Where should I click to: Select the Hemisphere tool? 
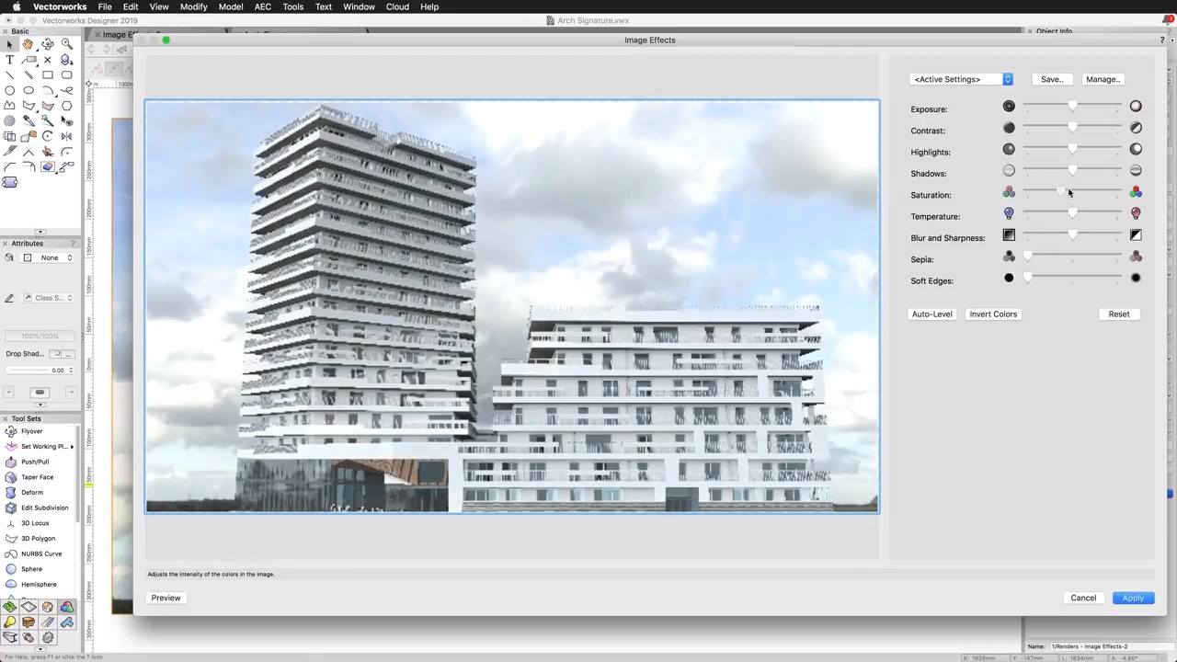click(x=40, y=585)
